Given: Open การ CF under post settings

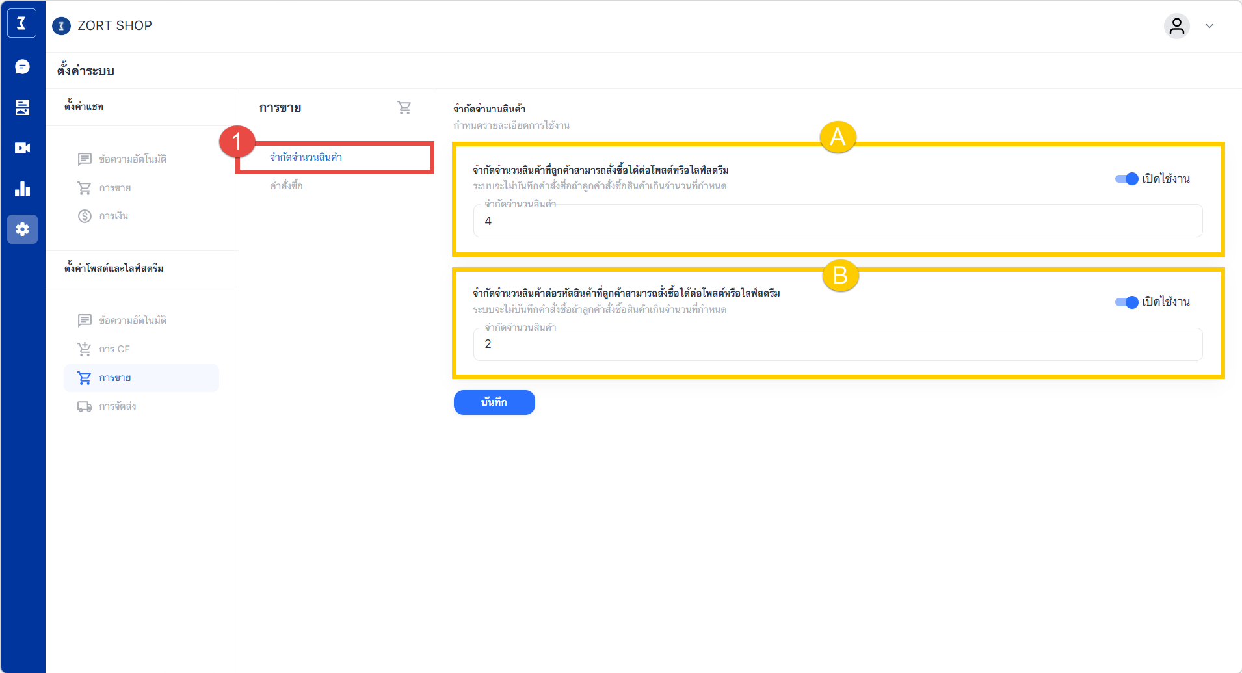Looking at the screenshot, I should 114,349.
